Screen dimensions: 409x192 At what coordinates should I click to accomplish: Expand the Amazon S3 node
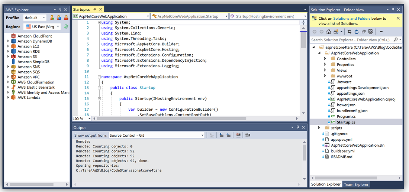point(8,56)
